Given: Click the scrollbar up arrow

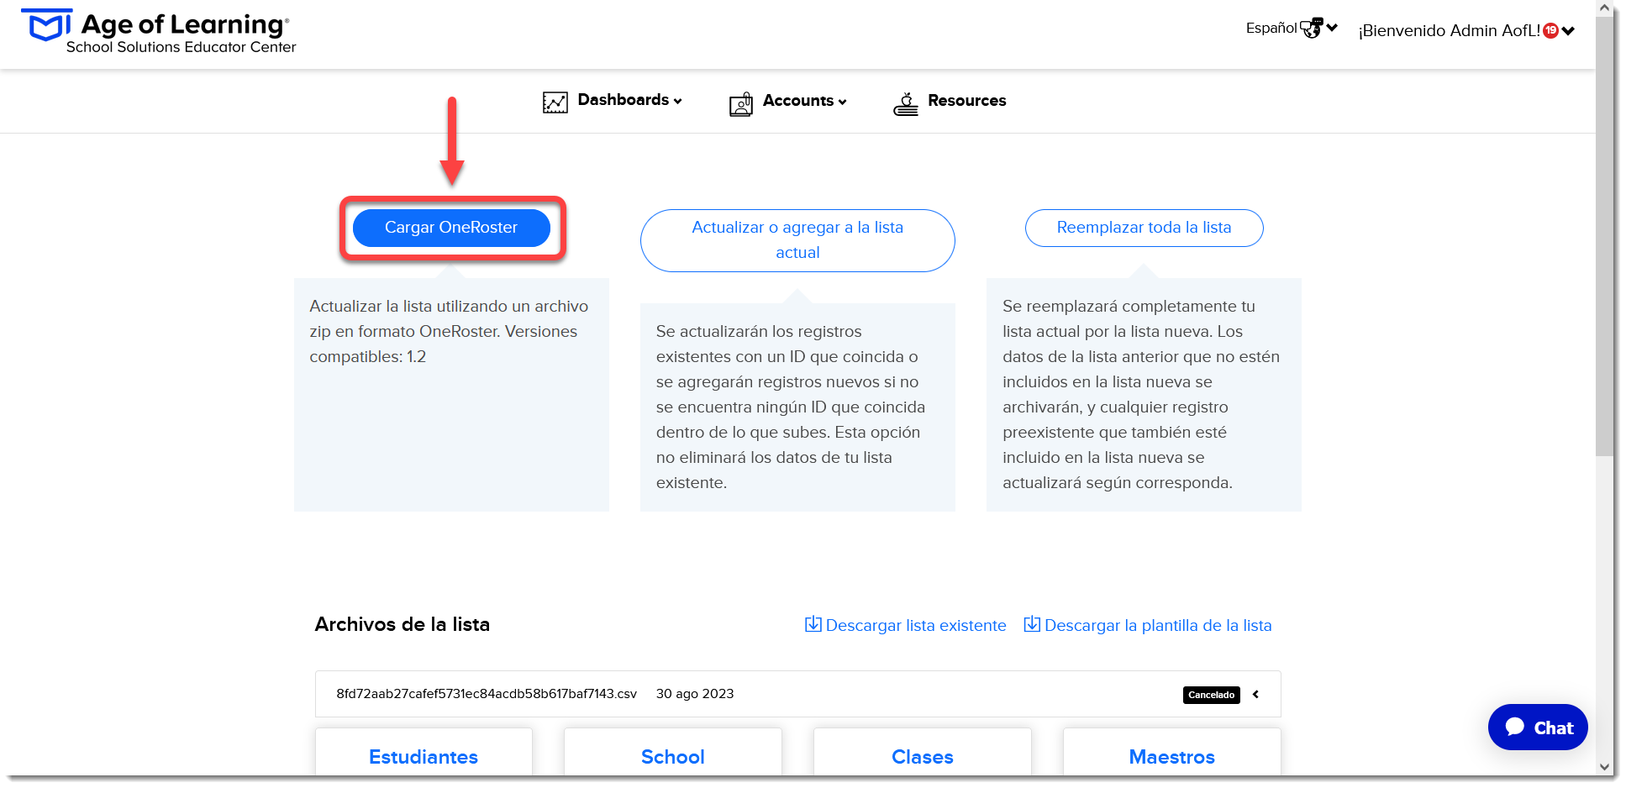Looking at the screenshot, I should (1605, 8).
